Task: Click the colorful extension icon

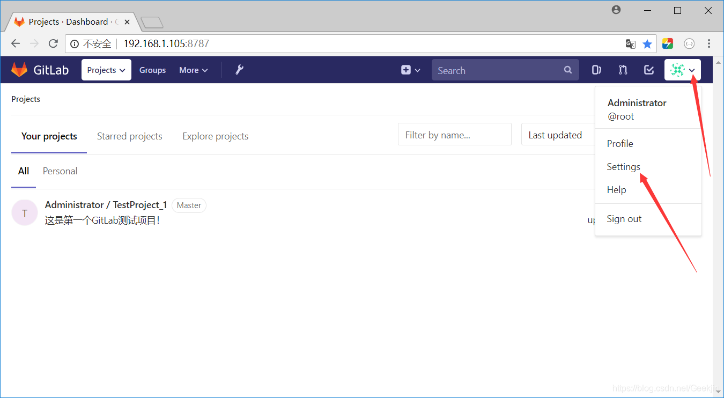Action: (x=668, y=43)
